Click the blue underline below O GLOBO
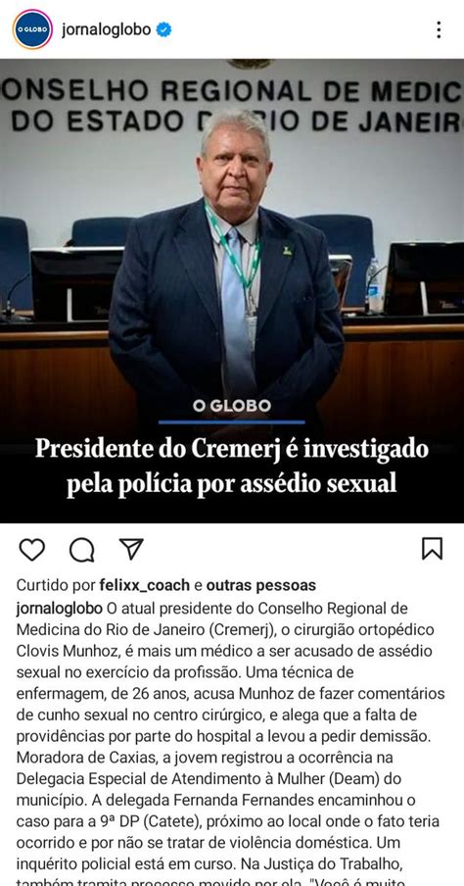 pos(231,422)
